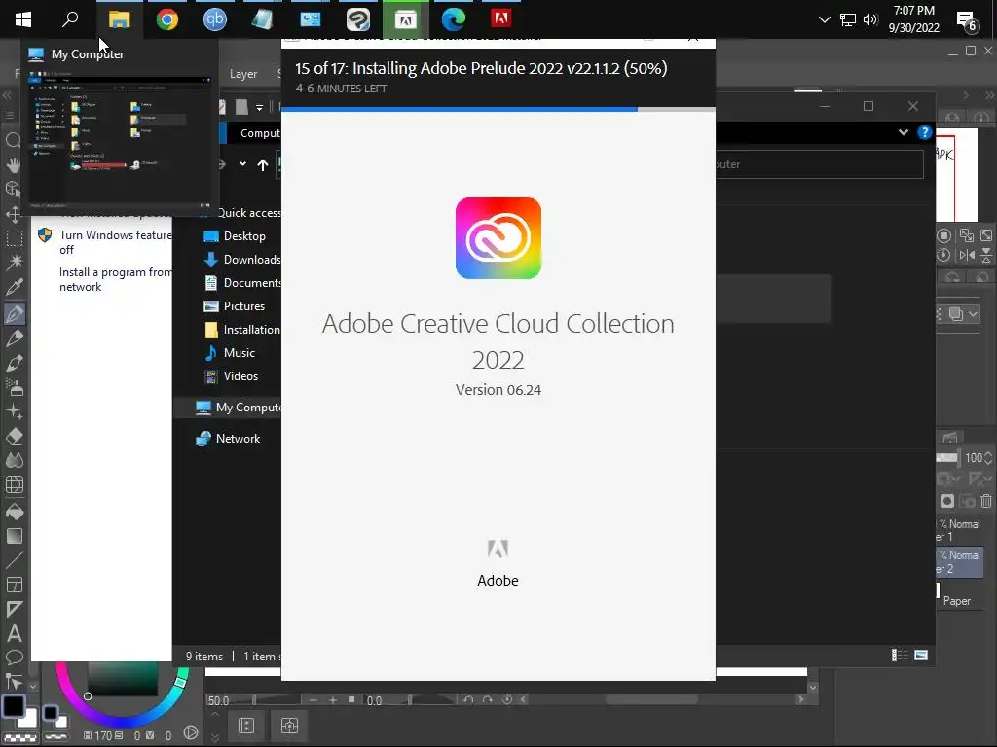The image size is (997, 747).
Task: Click the My Computer window preview thumbnail
Action: coord(120,141)
